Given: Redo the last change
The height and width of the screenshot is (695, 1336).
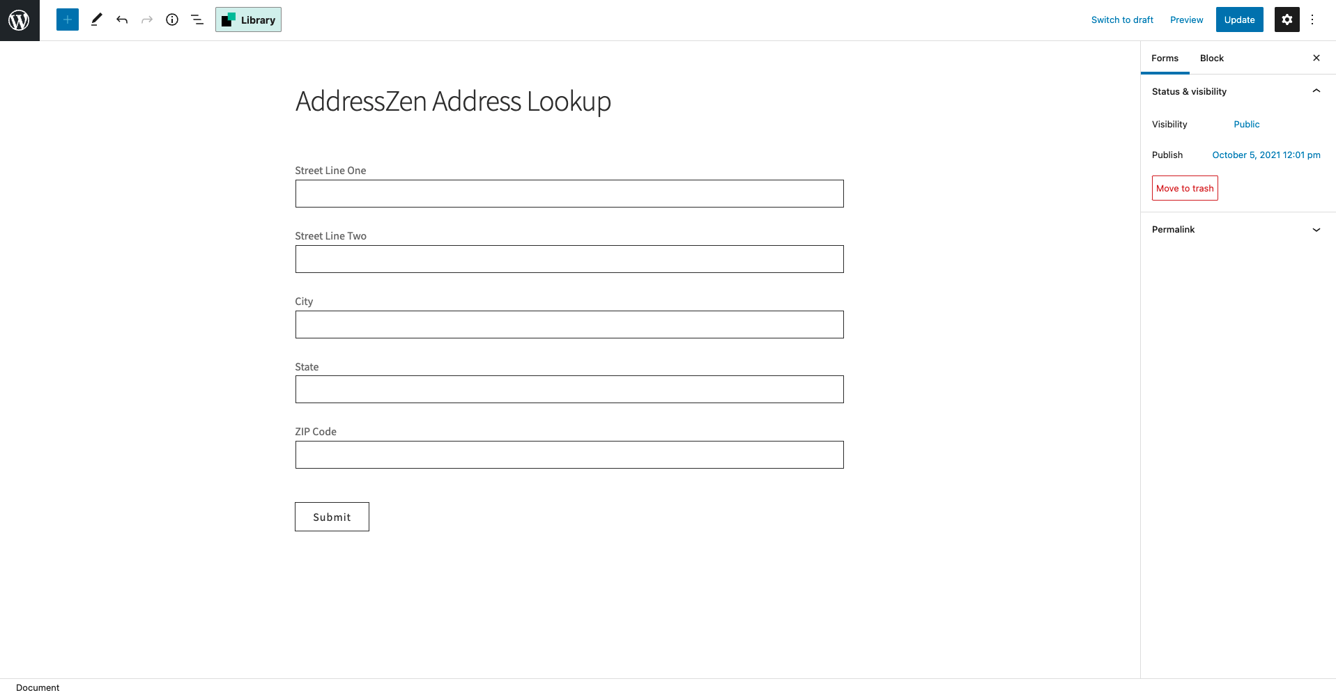Looking at the screenshot, I should click(147, 19).
